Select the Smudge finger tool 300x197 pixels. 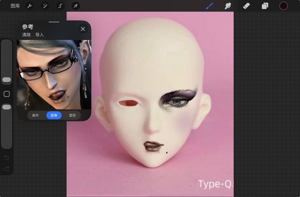(x=228, y=6)
